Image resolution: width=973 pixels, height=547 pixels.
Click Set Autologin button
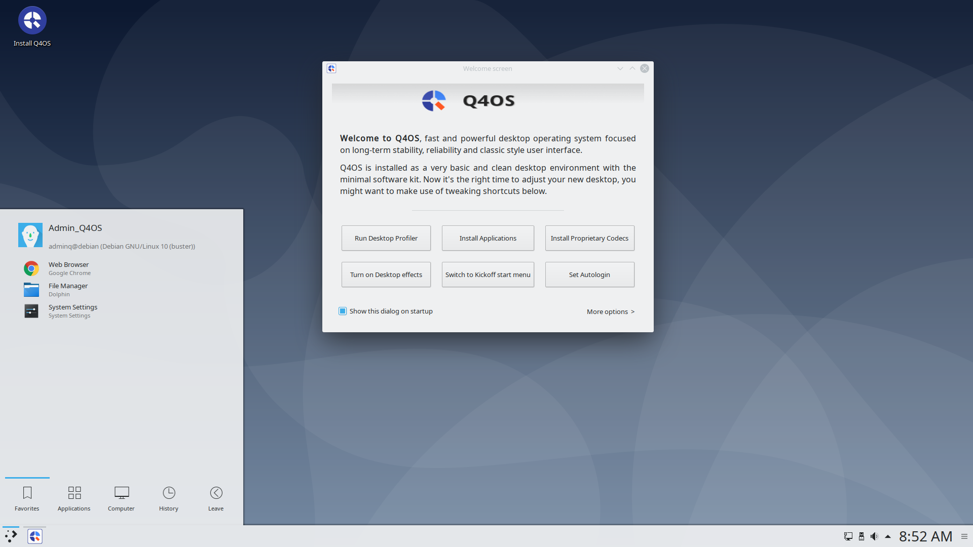point(589,275)
